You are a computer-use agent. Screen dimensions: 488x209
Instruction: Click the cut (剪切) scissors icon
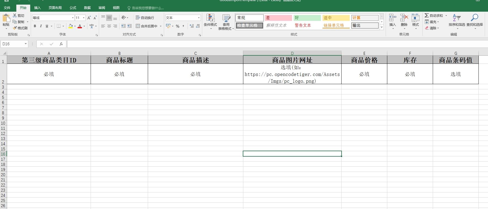point(15,15)
